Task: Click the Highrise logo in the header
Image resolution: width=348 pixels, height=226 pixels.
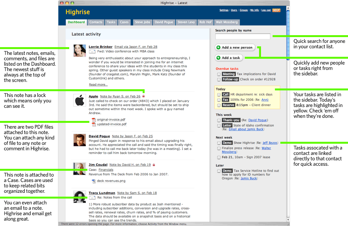Action: [78, 12]
